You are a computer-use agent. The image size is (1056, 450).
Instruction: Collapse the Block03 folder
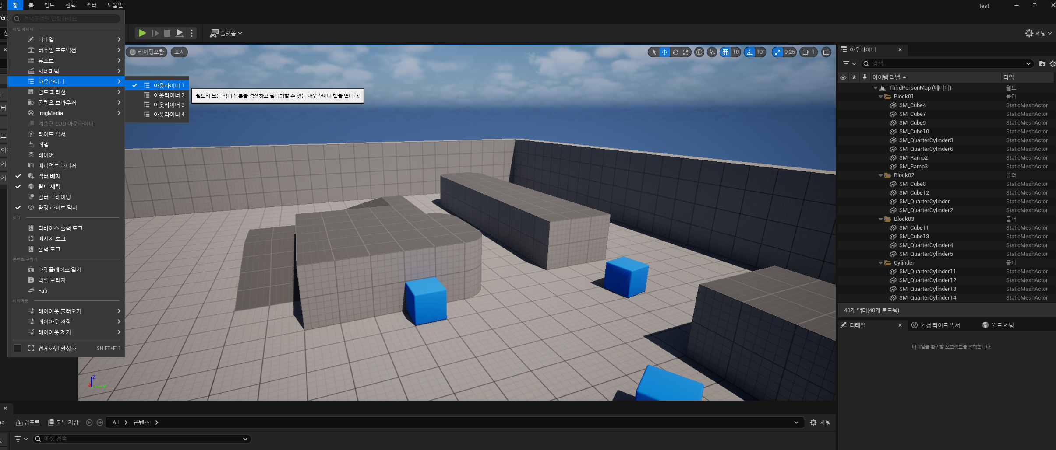(881, 219)
